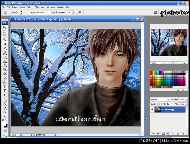The image size is (190, 144).
Task: Open the File menu
Action: (3, 7)
